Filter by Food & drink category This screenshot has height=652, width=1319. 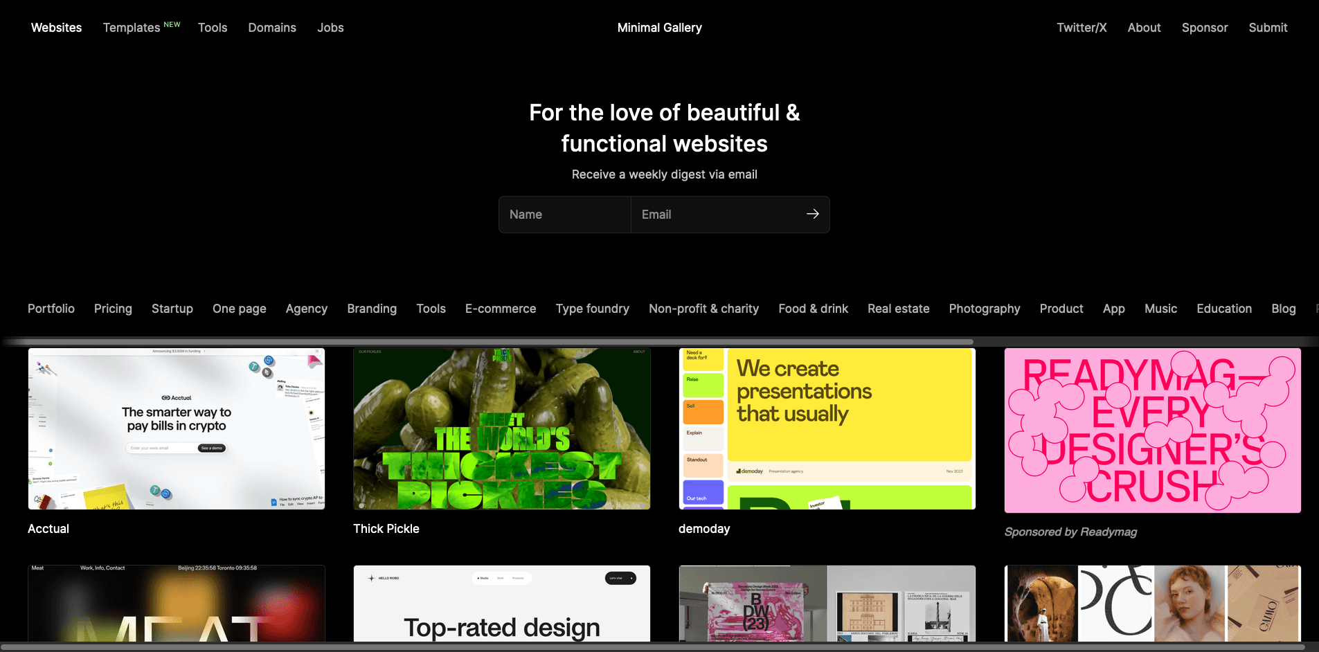click(813, 309)
